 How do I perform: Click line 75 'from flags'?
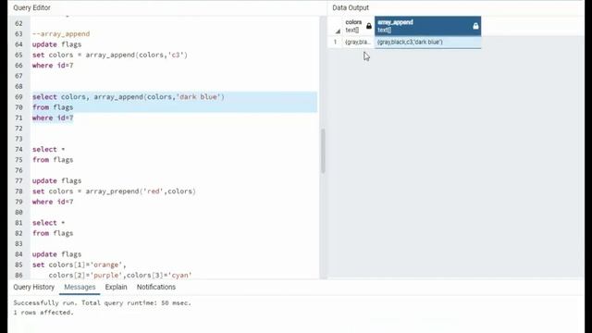53,160
